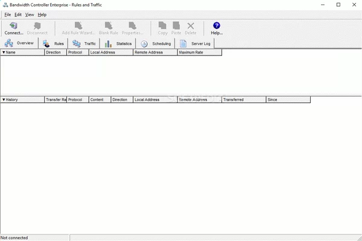Switch to the Server Log tab
The image size is (362, 241).
[195, 43]
